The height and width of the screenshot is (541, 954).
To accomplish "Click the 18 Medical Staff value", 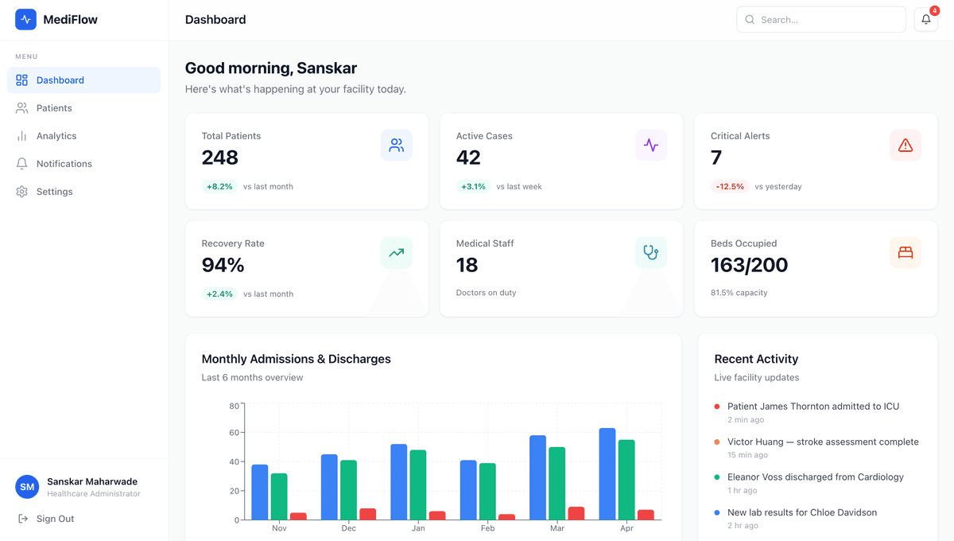I will [x=467, y=265].
